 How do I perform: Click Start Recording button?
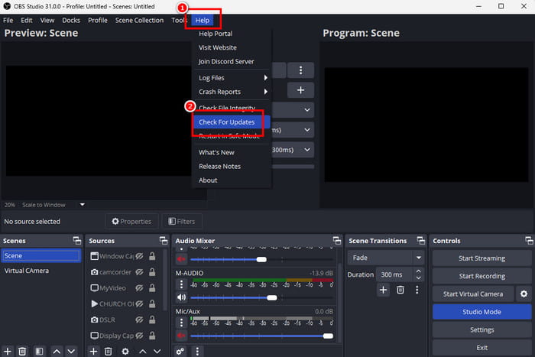click(481, 276)
